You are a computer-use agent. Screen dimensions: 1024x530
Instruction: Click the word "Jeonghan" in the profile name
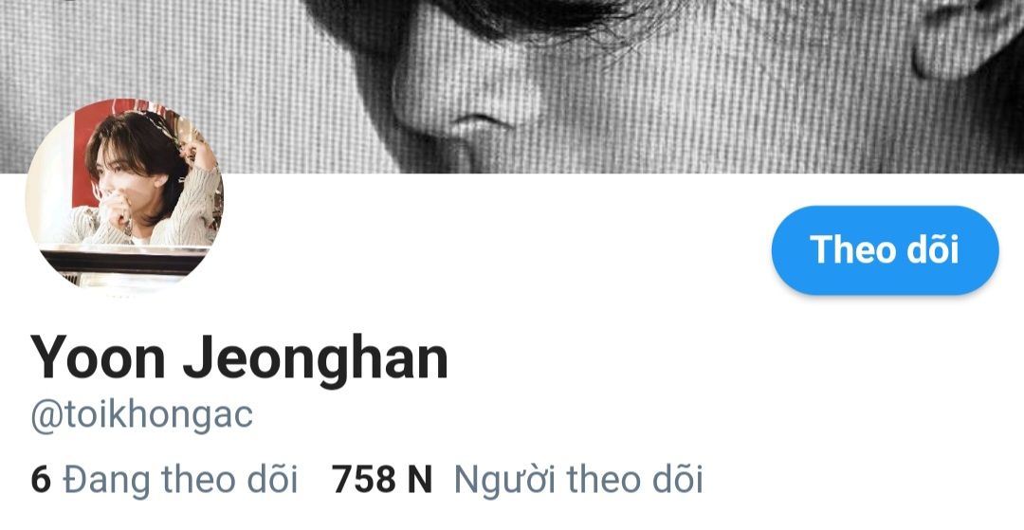point(316,359)
